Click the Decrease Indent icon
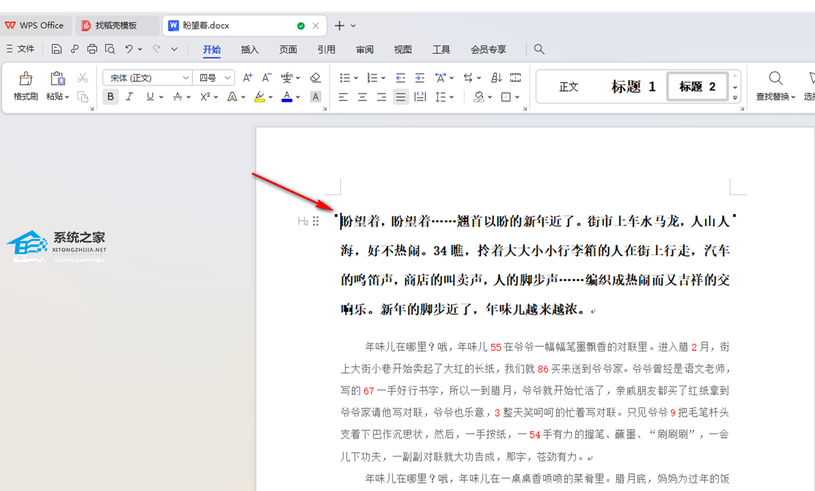815x491 pixels. point(400,78)
